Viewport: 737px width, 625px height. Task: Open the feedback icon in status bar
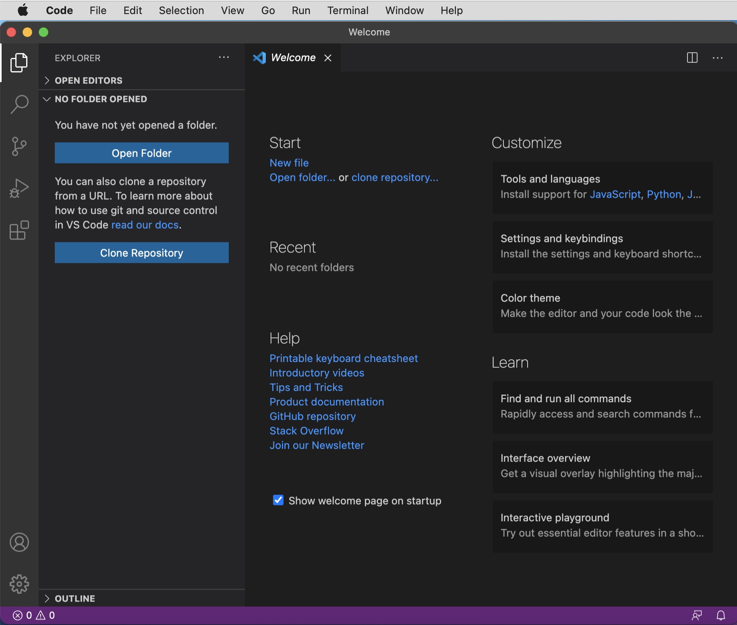697,615
